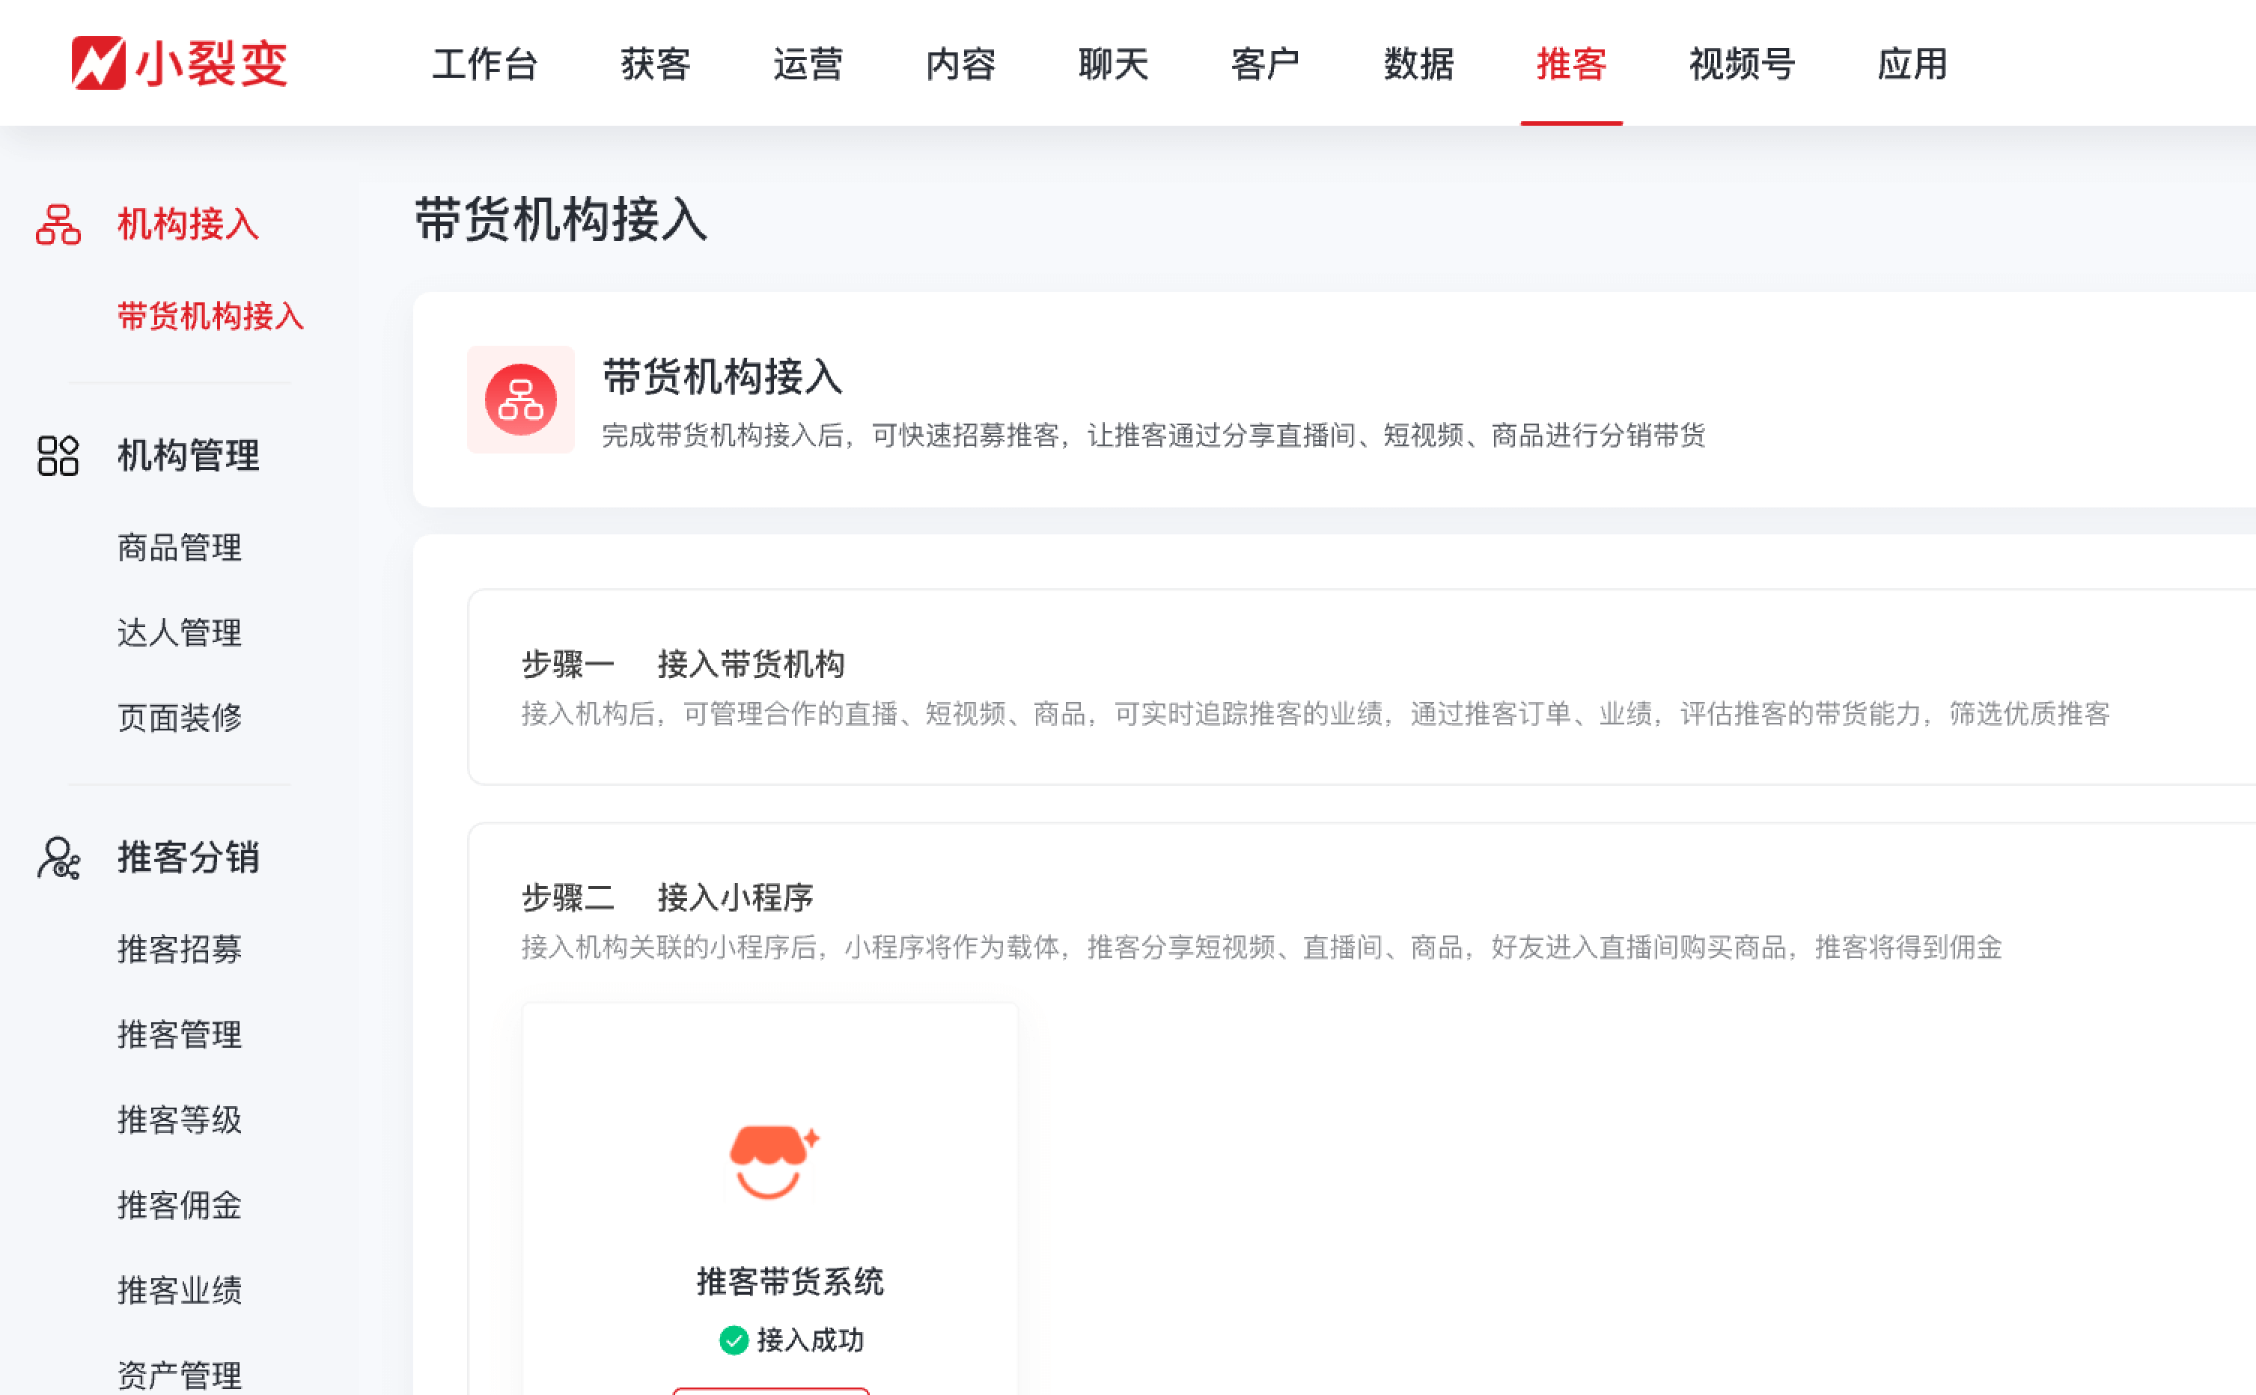Image resolution: width=2256 pixels, height=1395 pixels.
Task: Select 带货机构接入 sidebar sub-item
Action: pyautogui.click(x=210, y=317)
